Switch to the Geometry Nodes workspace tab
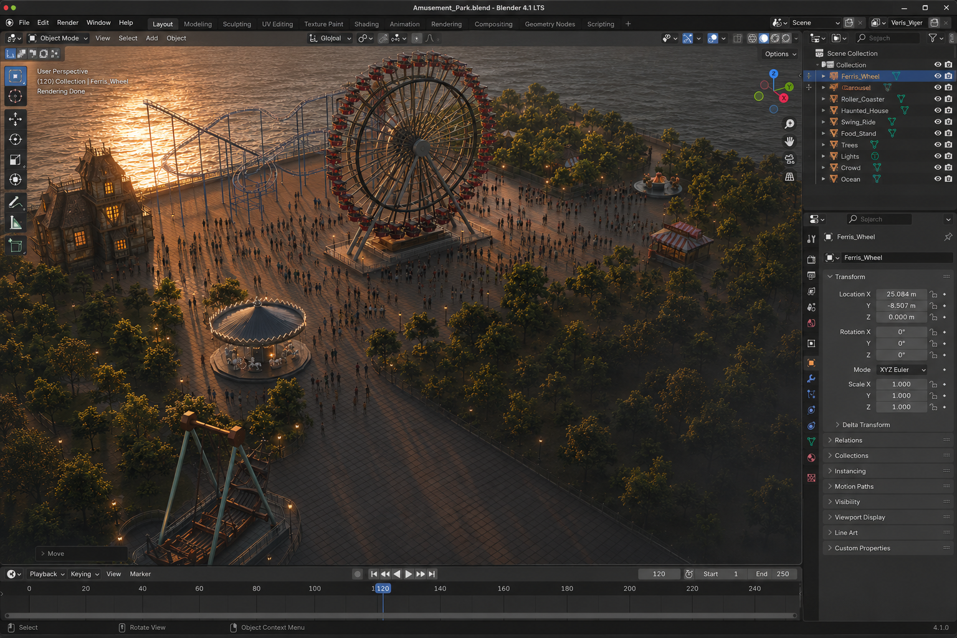The height and width of the screenshot is (638, 957). point(550,24)
